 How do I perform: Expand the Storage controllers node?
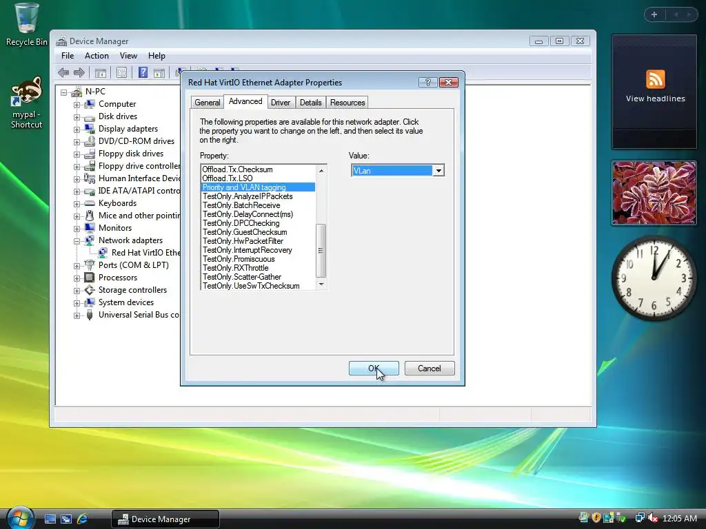[x=77, y=291]
